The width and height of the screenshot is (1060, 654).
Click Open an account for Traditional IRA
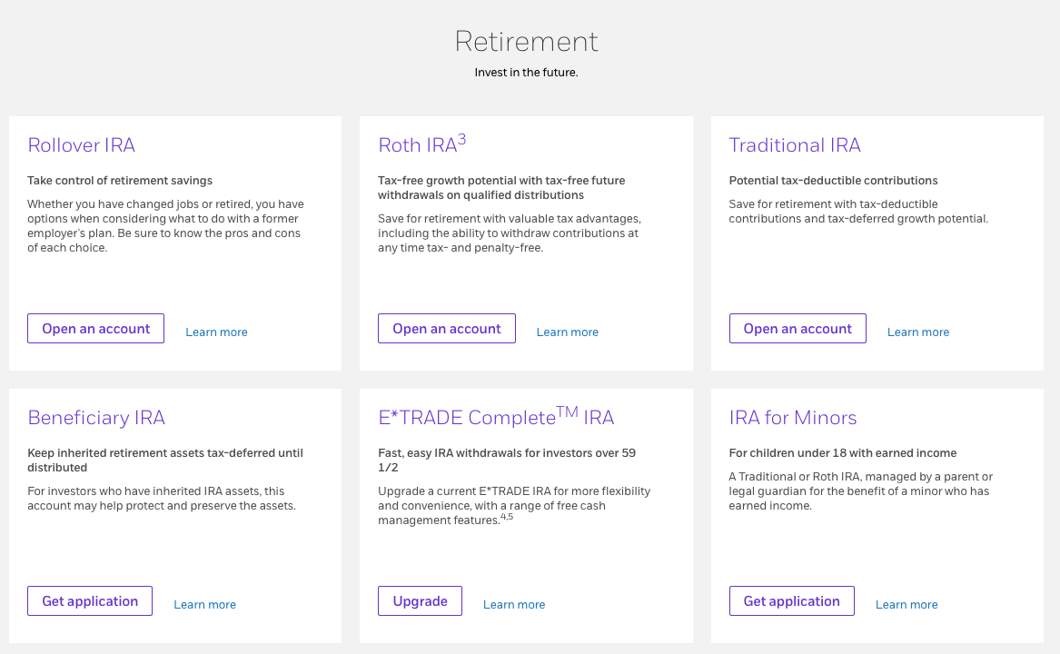[x=797, y=328]
